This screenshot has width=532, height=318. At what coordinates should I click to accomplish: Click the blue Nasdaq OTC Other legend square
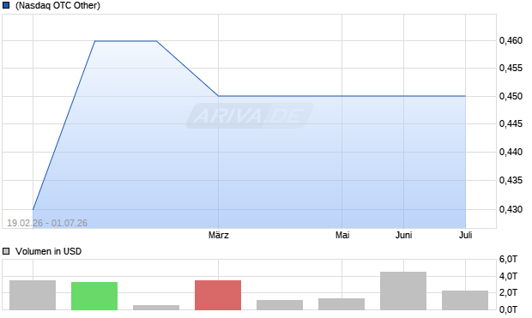(6, 5)
